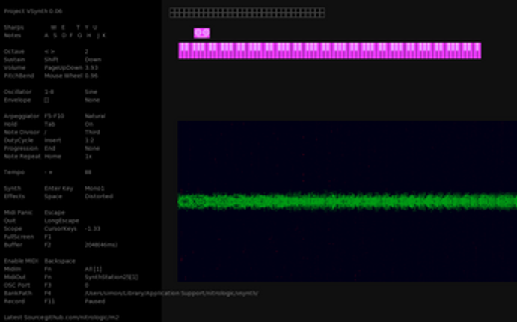Click the dotted step grid at the top

pyautogui.click(x=247, y=13)
